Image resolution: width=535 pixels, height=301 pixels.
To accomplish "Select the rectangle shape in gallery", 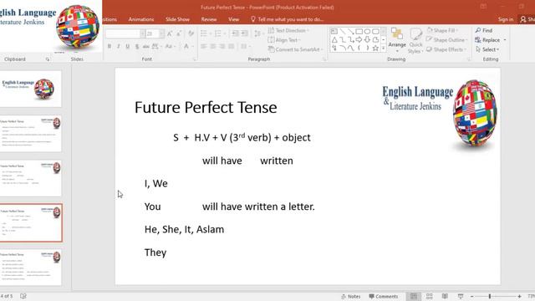I will [359, 32].
